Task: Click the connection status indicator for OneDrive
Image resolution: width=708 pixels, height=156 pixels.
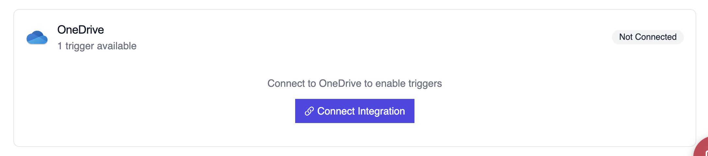Action: [647, 37]
